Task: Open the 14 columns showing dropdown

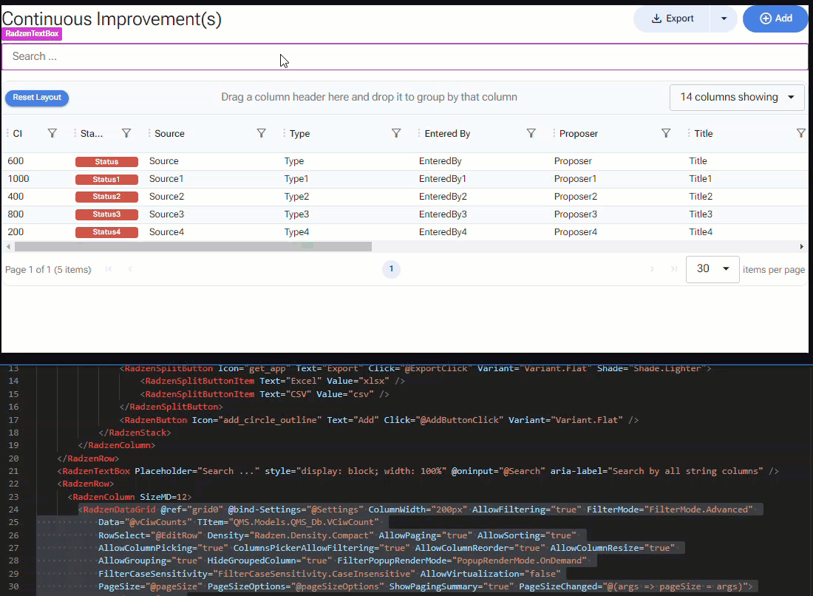Action: [737, 98]
